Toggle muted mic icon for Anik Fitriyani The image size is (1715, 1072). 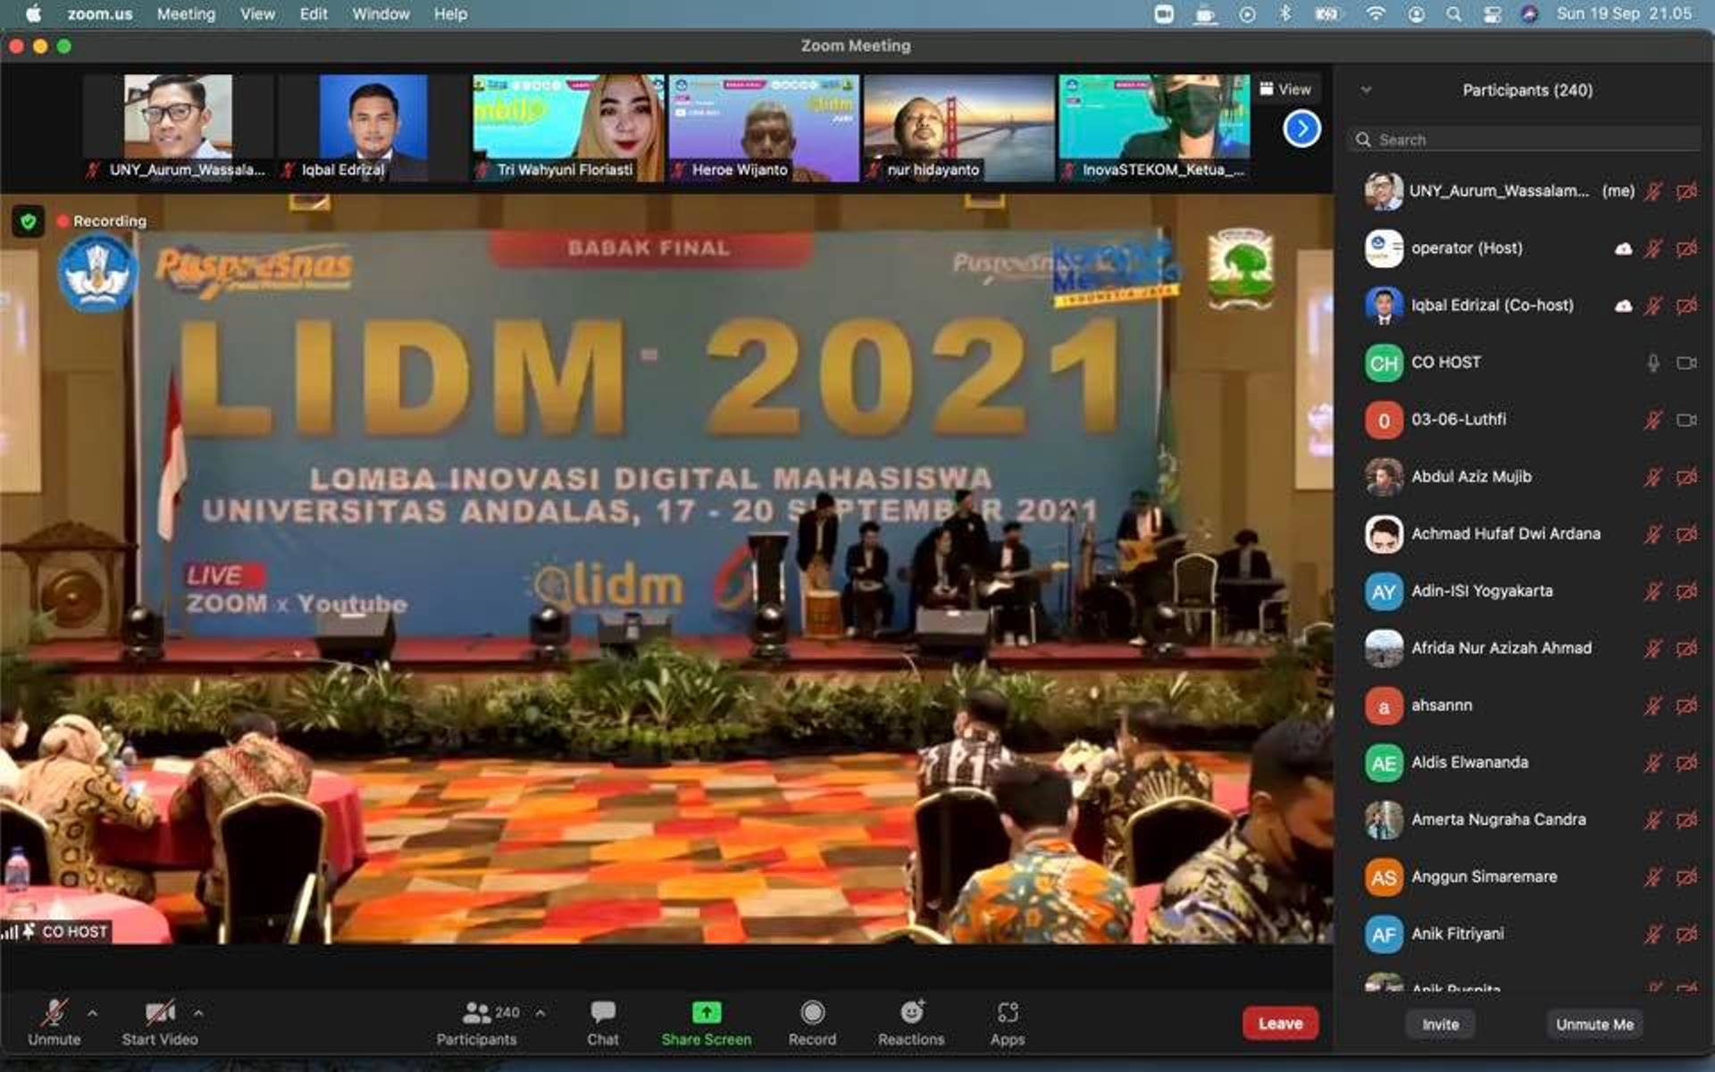pyautogui.click(x=1653, y=934)
